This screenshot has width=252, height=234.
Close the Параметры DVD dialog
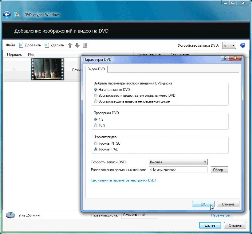click(x=235, y=58)
